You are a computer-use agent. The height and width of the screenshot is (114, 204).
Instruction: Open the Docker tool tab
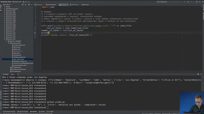coord(42,111)
